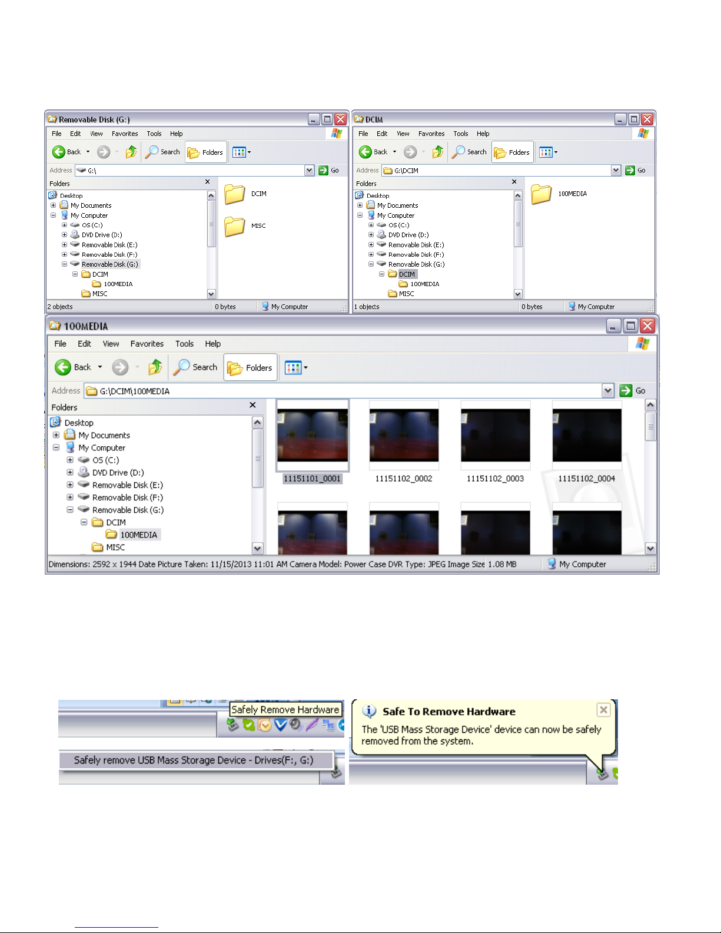This screenshot has width=721, height=933.
Task: Select MISC folder in 100MEDIA window tree
Action: pos(115,547)
